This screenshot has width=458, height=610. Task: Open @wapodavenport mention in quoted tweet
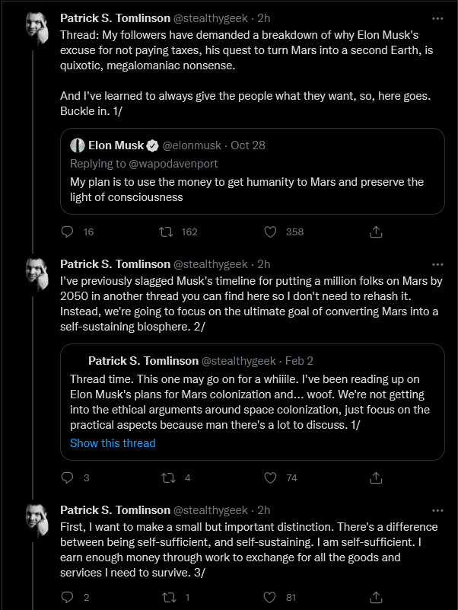tap(173, 164)
